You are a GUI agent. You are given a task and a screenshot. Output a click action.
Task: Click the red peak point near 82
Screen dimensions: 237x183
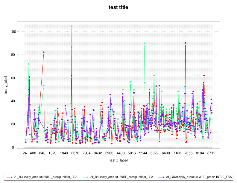click(x=44, y=52)
